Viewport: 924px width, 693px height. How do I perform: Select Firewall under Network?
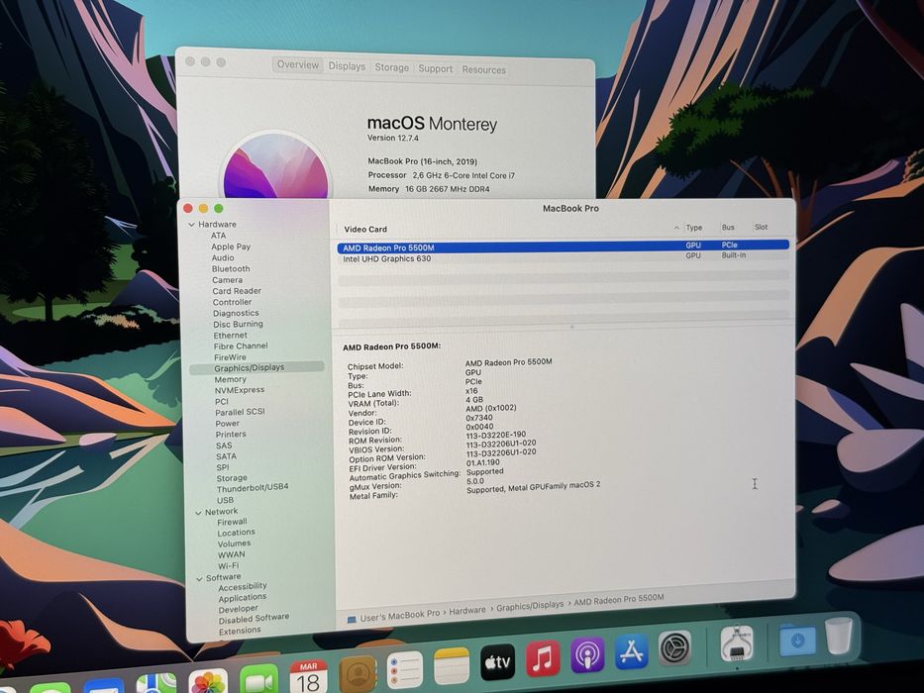232,522
